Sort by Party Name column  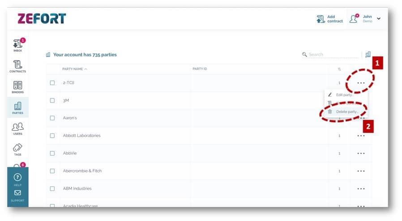75,69
